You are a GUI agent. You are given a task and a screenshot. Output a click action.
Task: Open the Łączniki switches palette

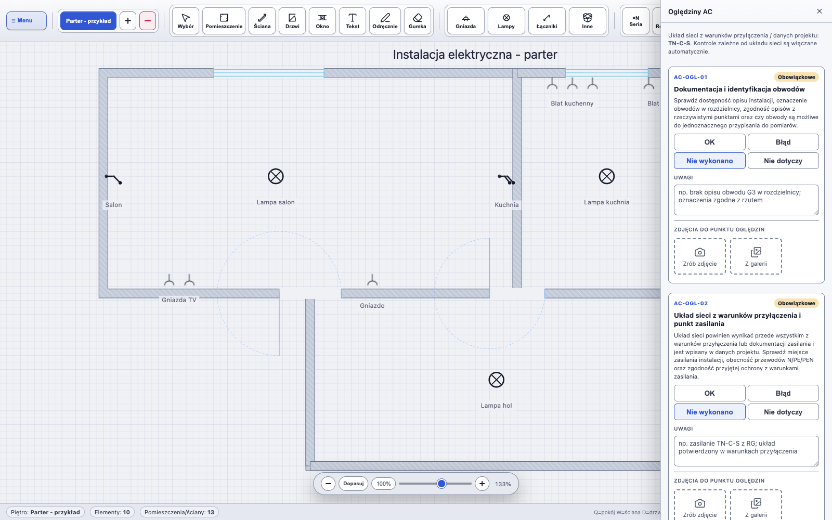tap(547, 21)
